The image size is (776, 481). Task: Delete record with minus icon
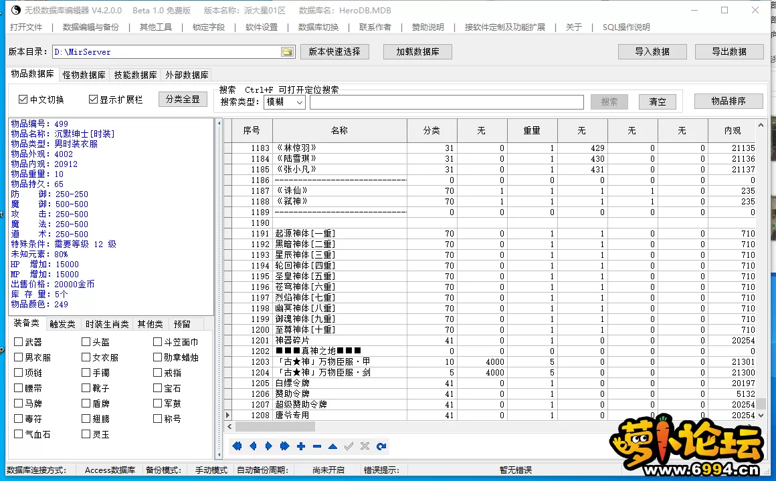tap(316, 446)
